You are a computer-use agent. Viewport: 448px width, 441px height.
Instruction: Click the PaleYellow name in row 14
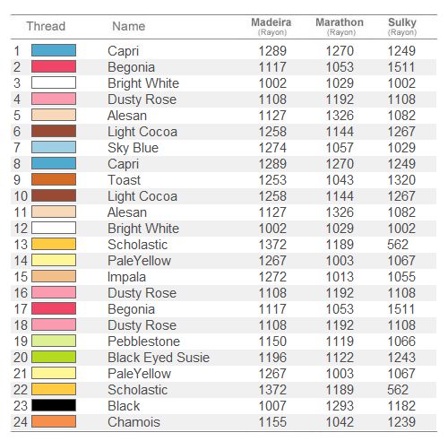click(x=139, y=261)
